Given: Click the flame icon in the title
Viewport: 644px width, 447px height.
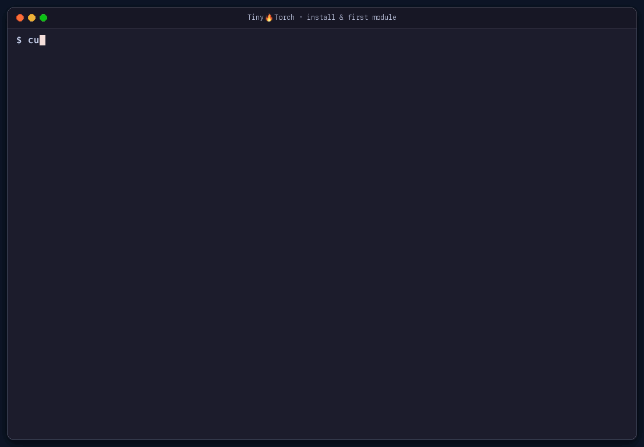Looking at the screenshot, I should coord(269,17).
